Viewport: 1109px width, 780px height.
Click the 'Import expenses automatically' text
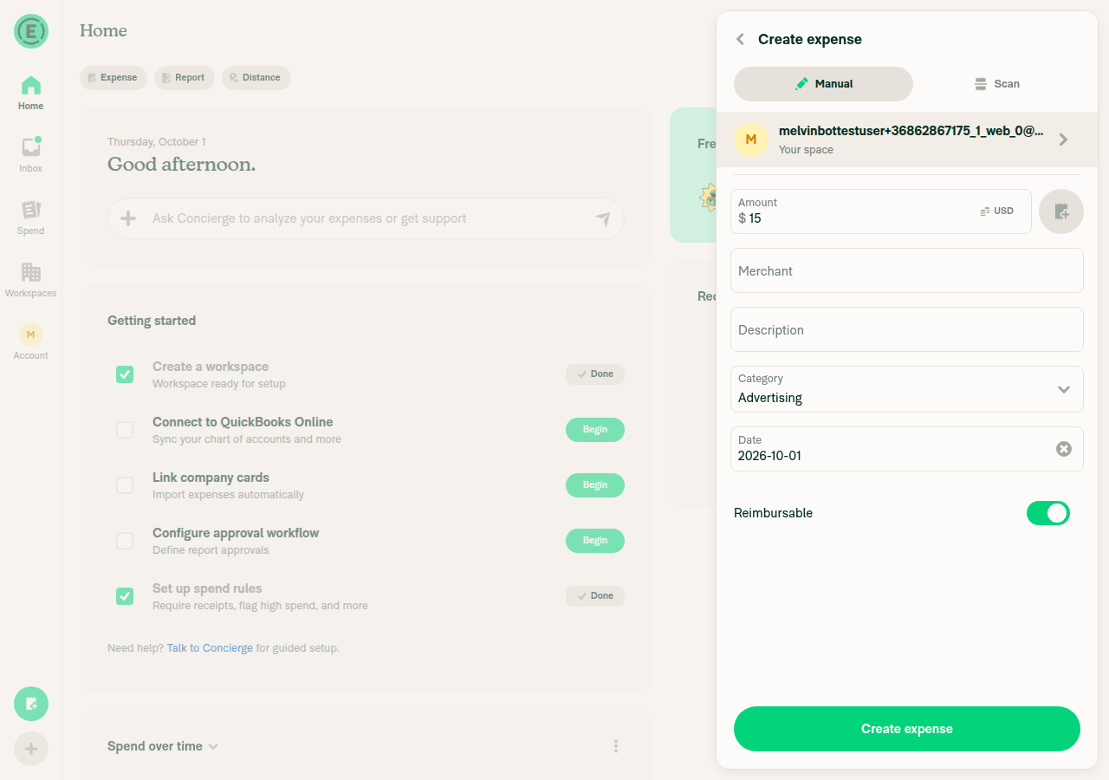click(228, 495)
